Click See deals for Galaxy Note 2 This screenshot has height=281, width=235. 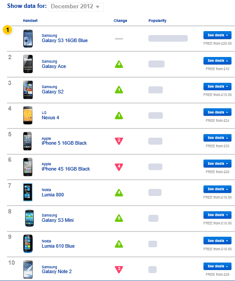pyautogui.click(x=217, y=266)
